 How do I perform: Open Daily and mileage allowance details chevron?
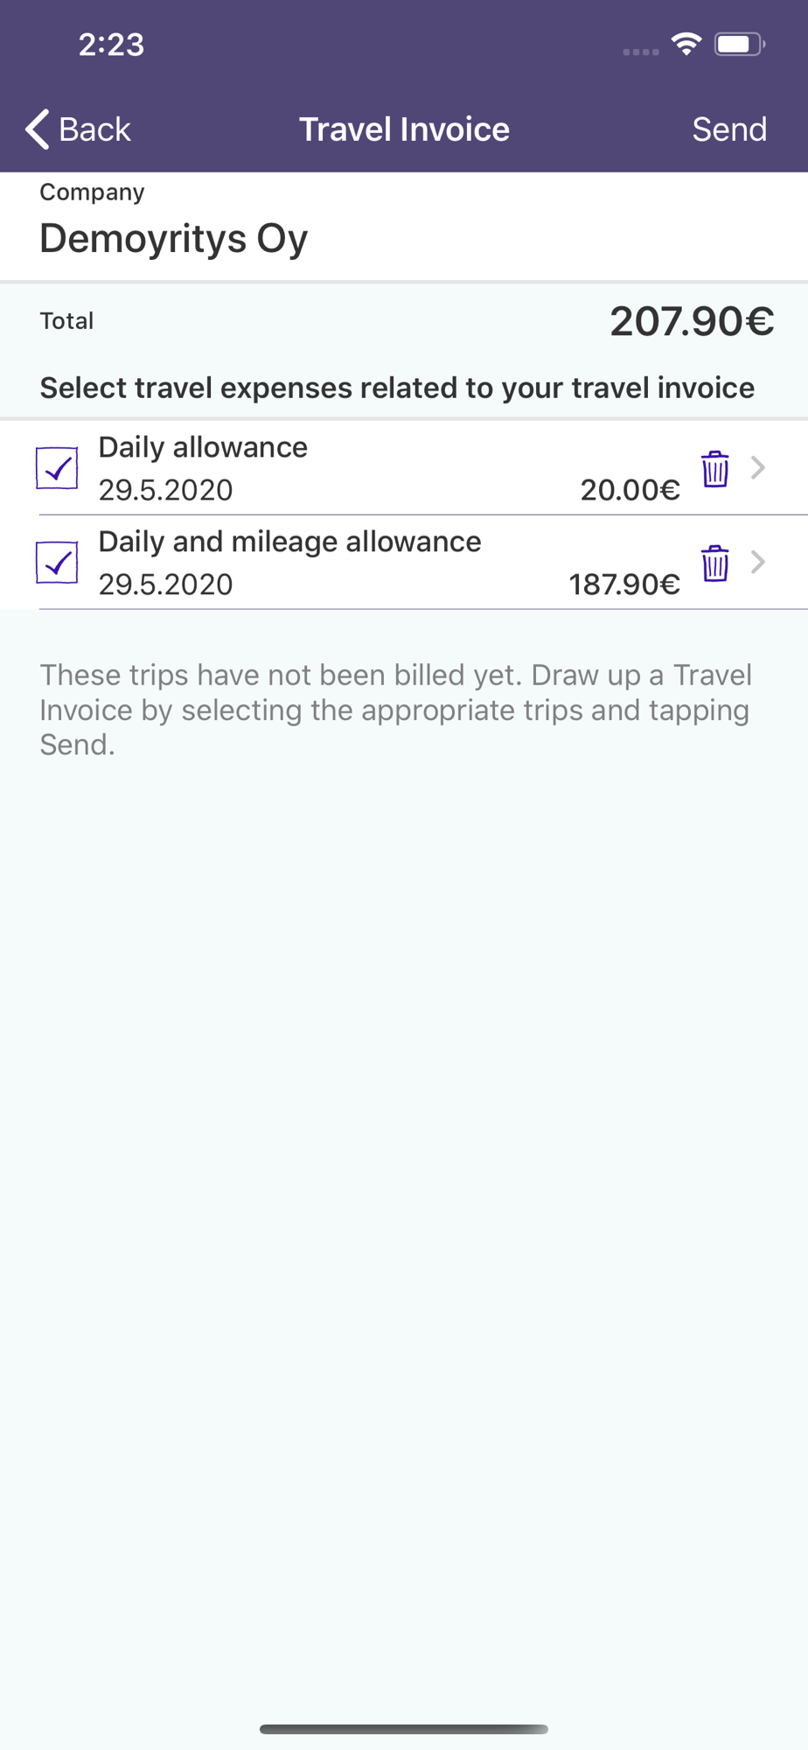[758, 563]
